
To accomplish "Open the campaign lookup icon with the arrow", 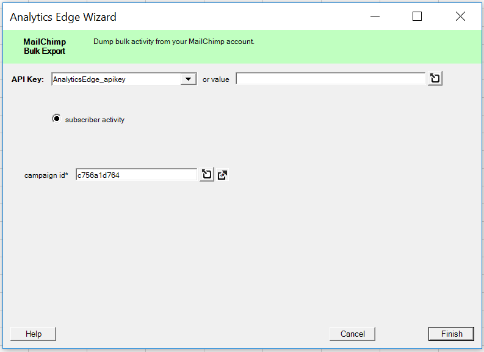I will (x=222, y=175).
